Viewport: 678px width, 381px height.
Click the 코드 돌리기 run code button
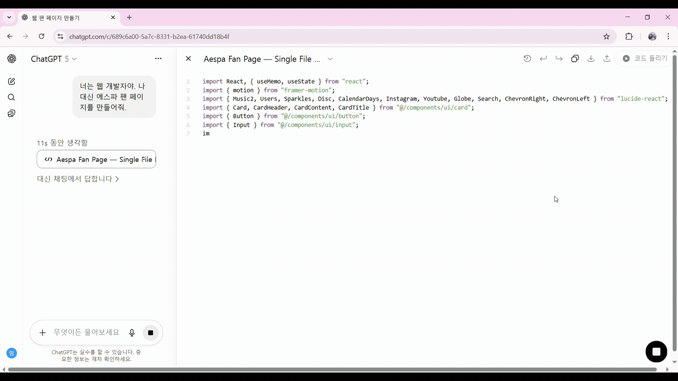click(645, 59)
